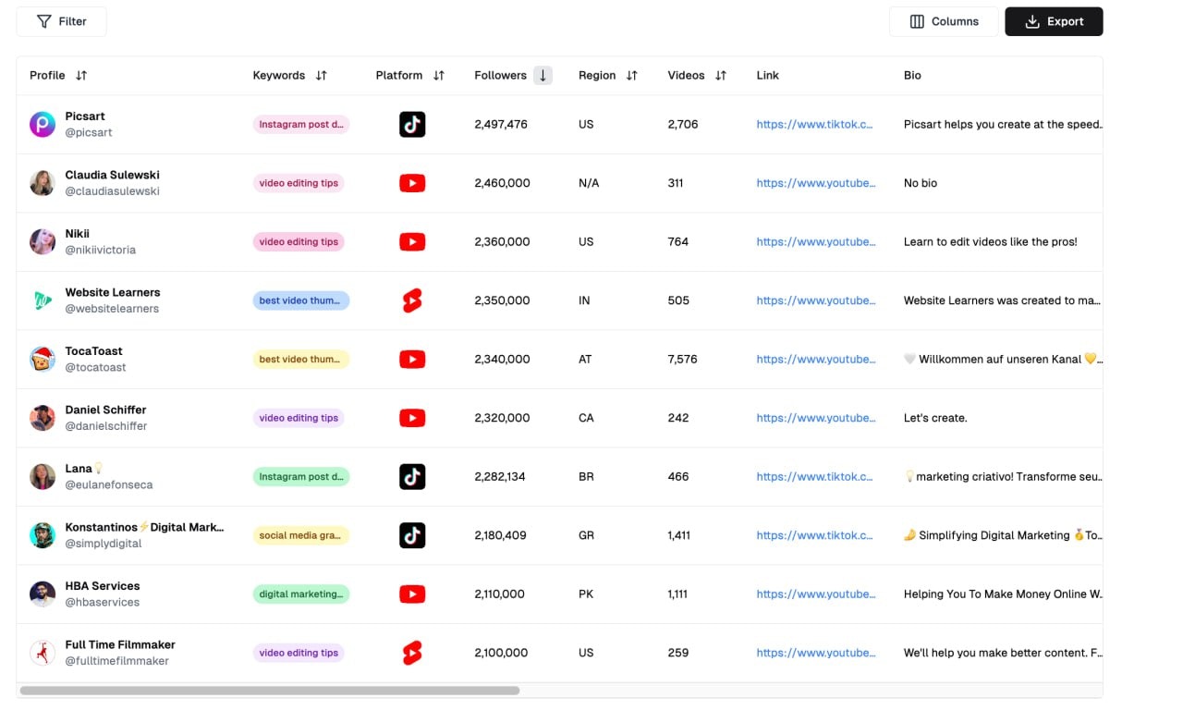Click Nikii YouTube platform icon
Screen dimensions: 1183x710
(x=412, y=241)
